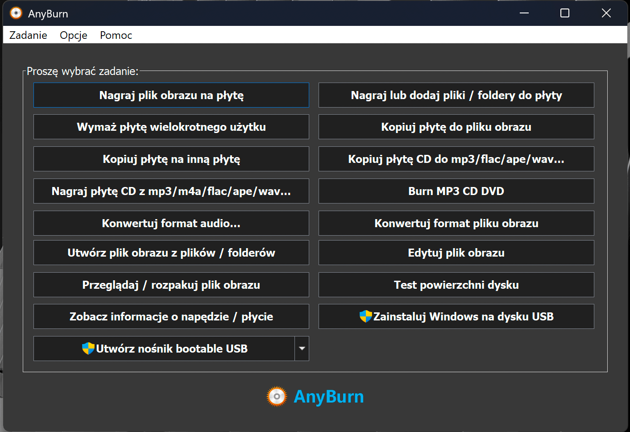Choose Kopiuj płytę do pliku obrazu
The height and width of the screenshot is (432, 630).
[456, 127]
